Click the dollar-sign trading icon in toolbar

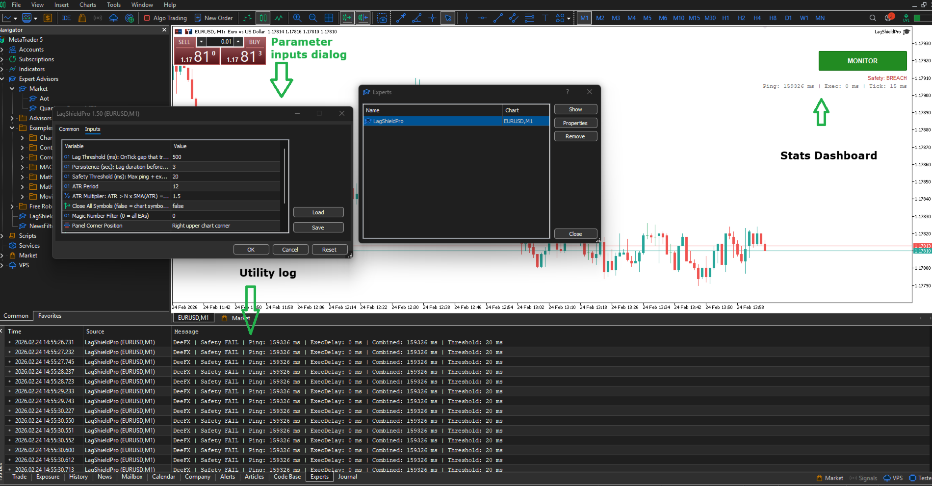(x=48, y=18)
